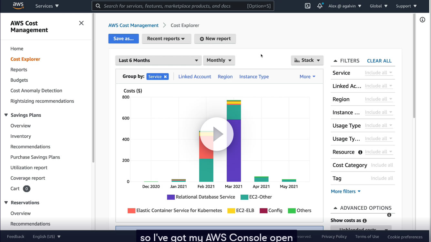Click the Save as button
This screenshot has width=431, height=242.
point(124,39)
